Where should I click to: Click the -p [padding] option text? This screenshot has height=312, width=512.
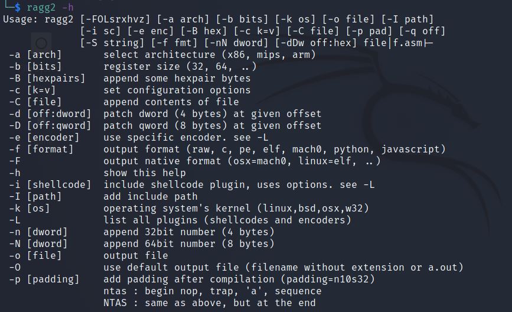44,279
